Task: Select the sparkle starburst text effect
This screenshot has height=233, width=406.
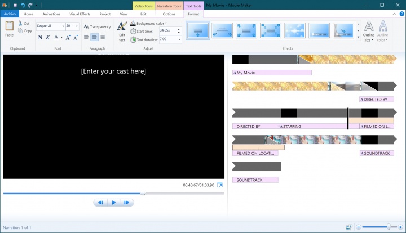Action: [x=295, y=30]
